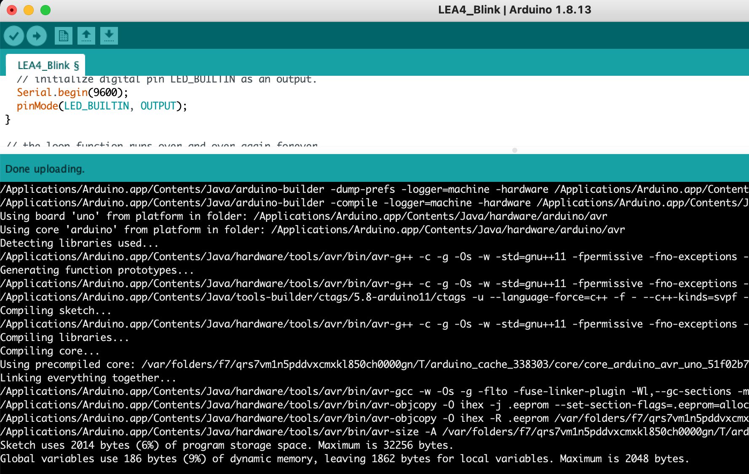Click console line 'Detecting libraries used...'
The width and height of the screenshot is (749, 474).
click(79, 243)
